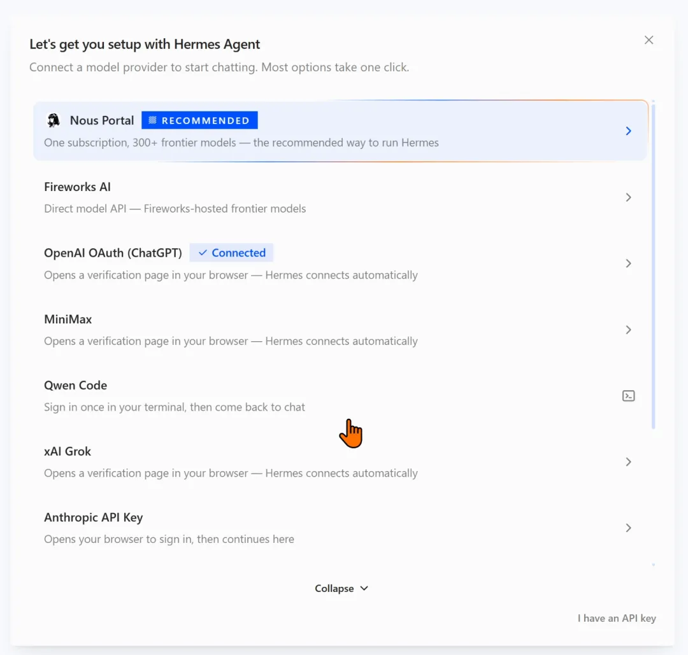The height and width of the screenshot is (655, 688).
Task: Click the Collapse chevron down arrow
Action: 364,588
